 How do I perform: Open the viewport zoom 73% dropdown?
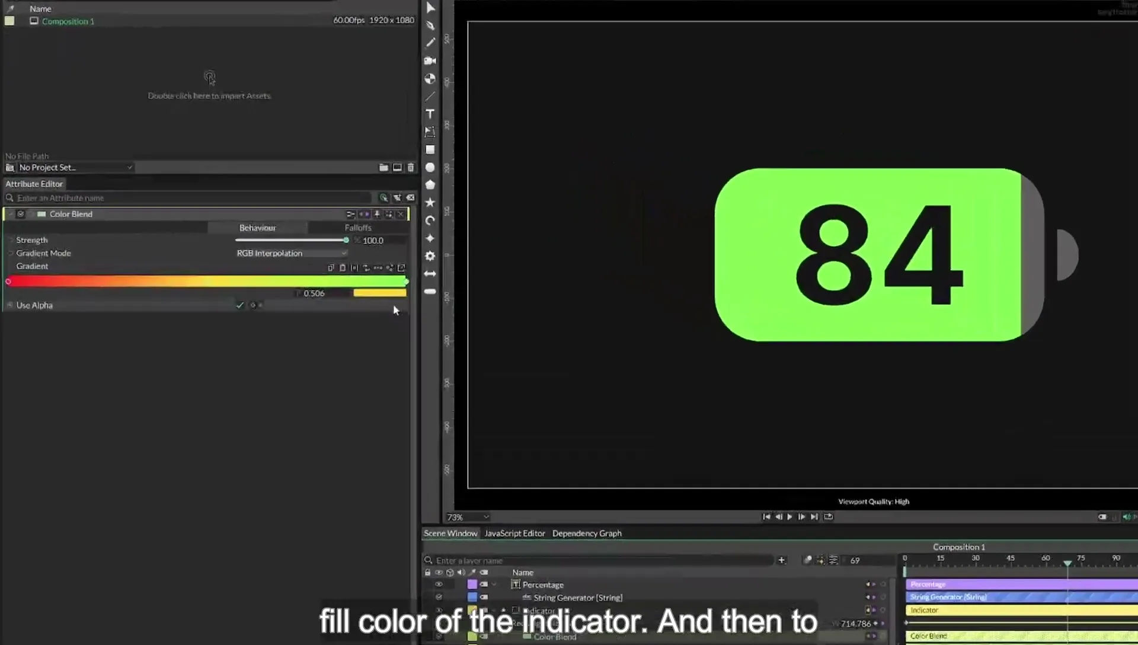pos(468,518)
